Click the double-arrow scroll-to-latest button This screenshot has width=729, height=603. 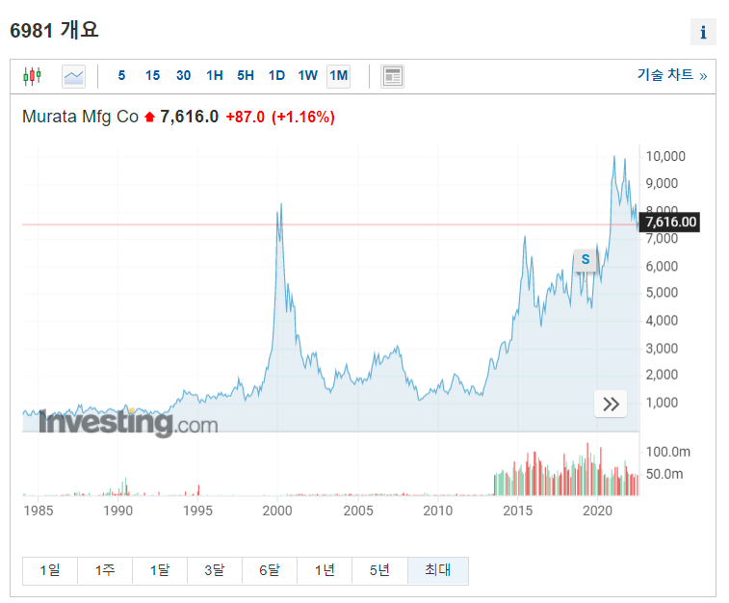click(x=611, y=404)
